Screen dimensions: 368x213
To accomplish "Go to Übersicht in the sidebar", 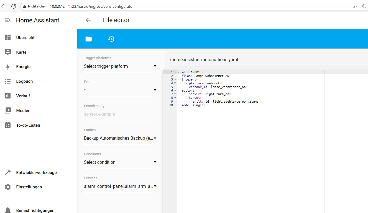I will click(25, 38).
